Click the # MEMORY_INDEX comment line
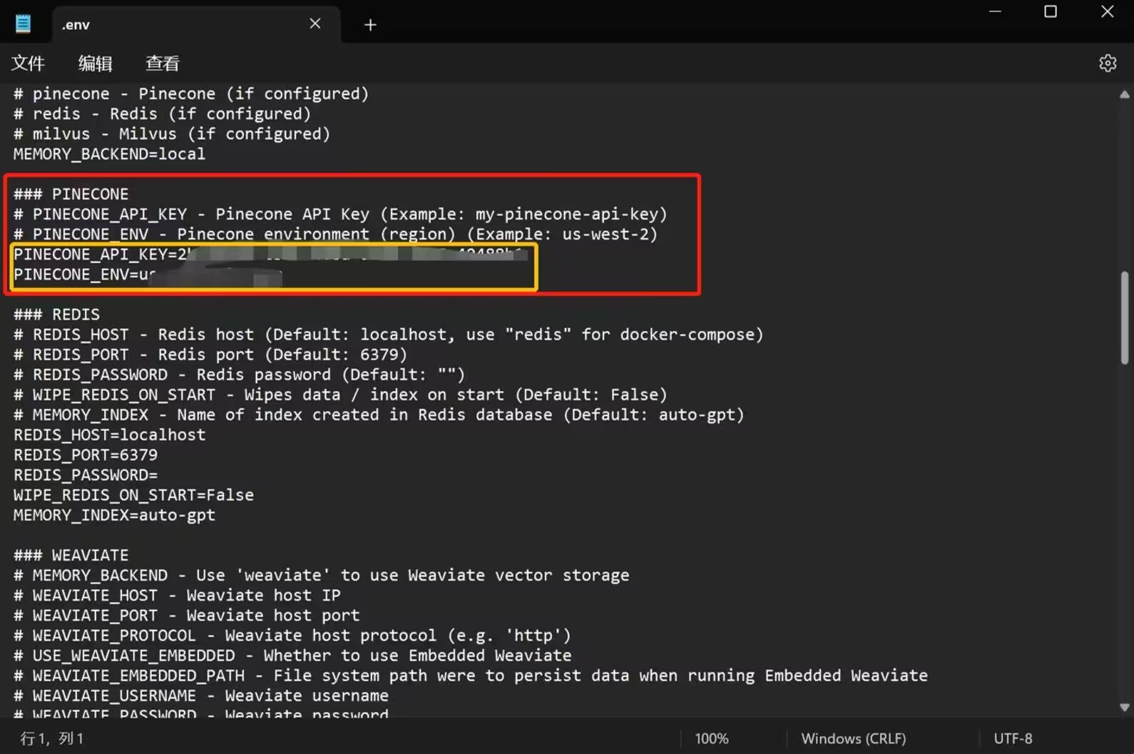This screenshot has width=1134, height=754. pyautogui.click(x=379, y=415)
